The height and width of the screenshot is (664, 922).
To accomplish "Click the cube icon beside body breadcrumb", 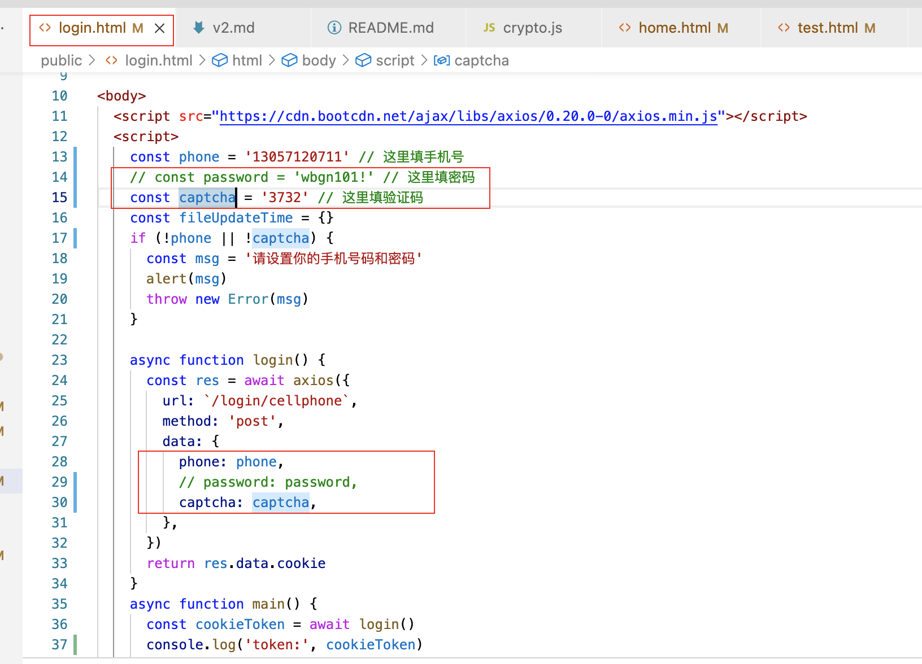I will 290,60.
